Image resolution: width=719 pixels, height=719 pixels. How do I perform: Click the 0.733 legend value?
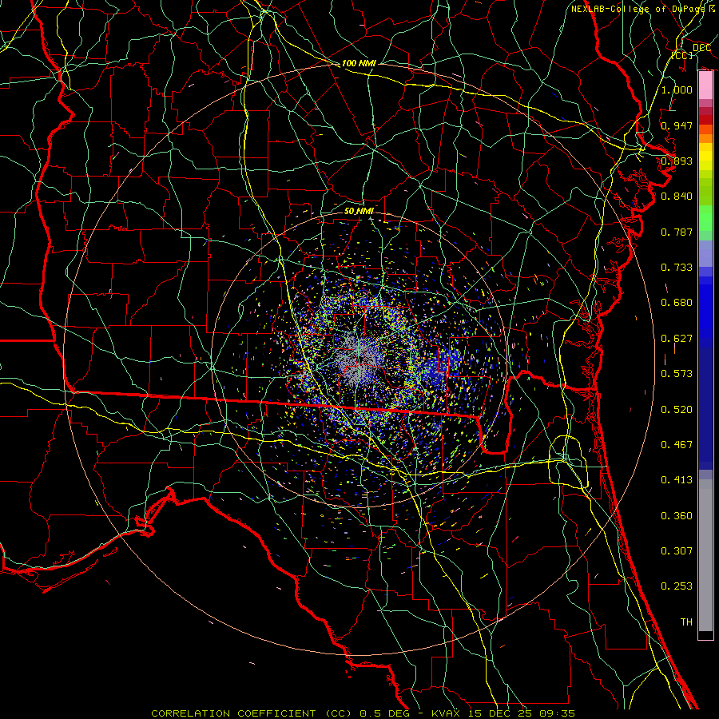pyautogui.click(x=677, y=268)
